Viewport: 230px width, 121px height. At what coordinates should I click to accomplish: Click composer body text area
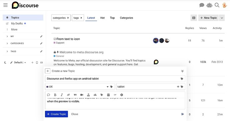click(115, 103)
